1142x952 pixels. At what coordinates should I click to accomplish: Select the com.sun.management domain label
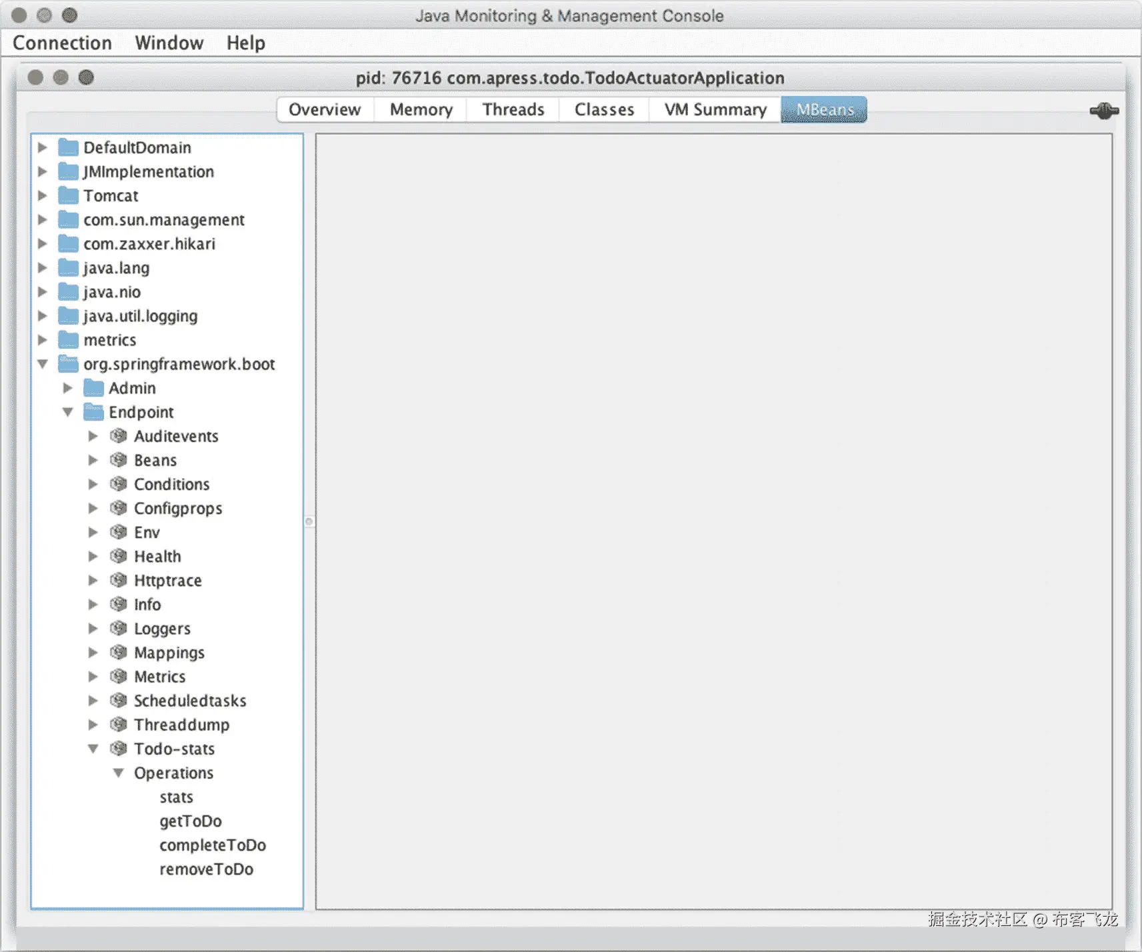click(x=164, y=220)
